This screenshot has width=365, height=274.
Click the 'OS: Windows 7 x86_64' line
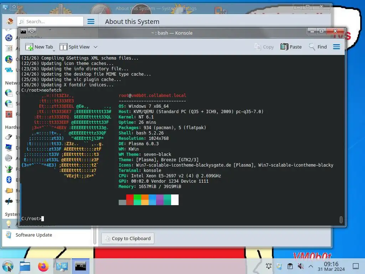144,106
